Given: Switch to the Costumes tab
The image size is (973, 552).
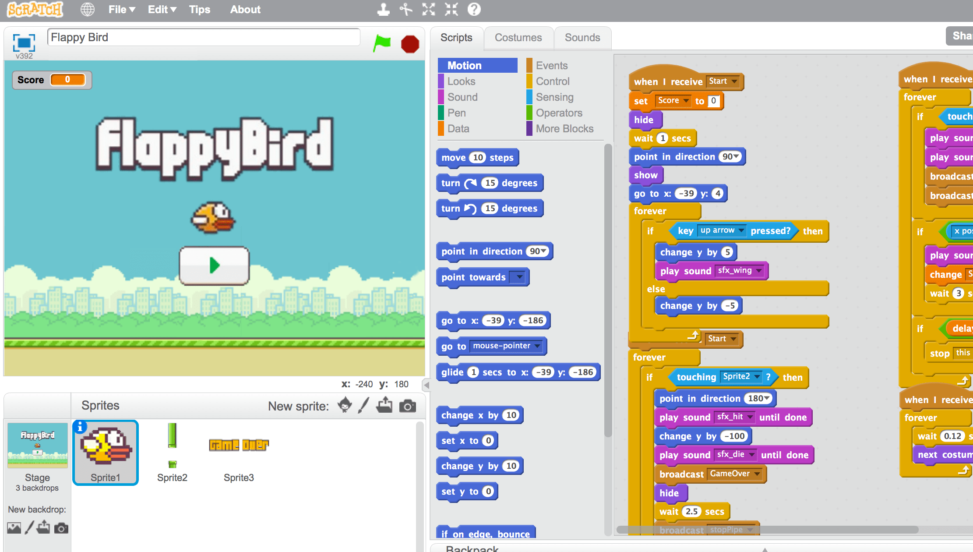Looking at the screenshot, I should click(518, 37).
